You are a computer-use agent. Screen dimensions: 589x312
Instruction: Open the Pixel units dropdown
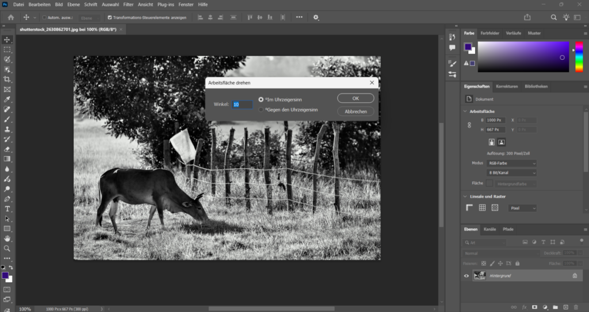pos(522,208)
